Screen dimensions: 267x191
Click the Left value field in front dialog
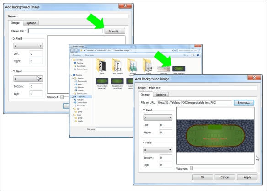[x=166, y=125]
